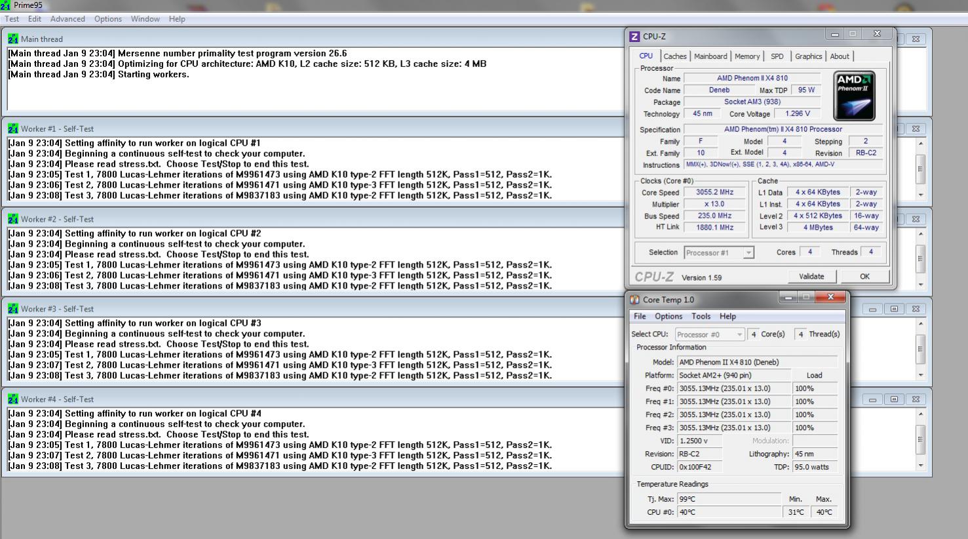
Task: Click the HT Link value 1880.1 MHz
Action: [714, 228]
